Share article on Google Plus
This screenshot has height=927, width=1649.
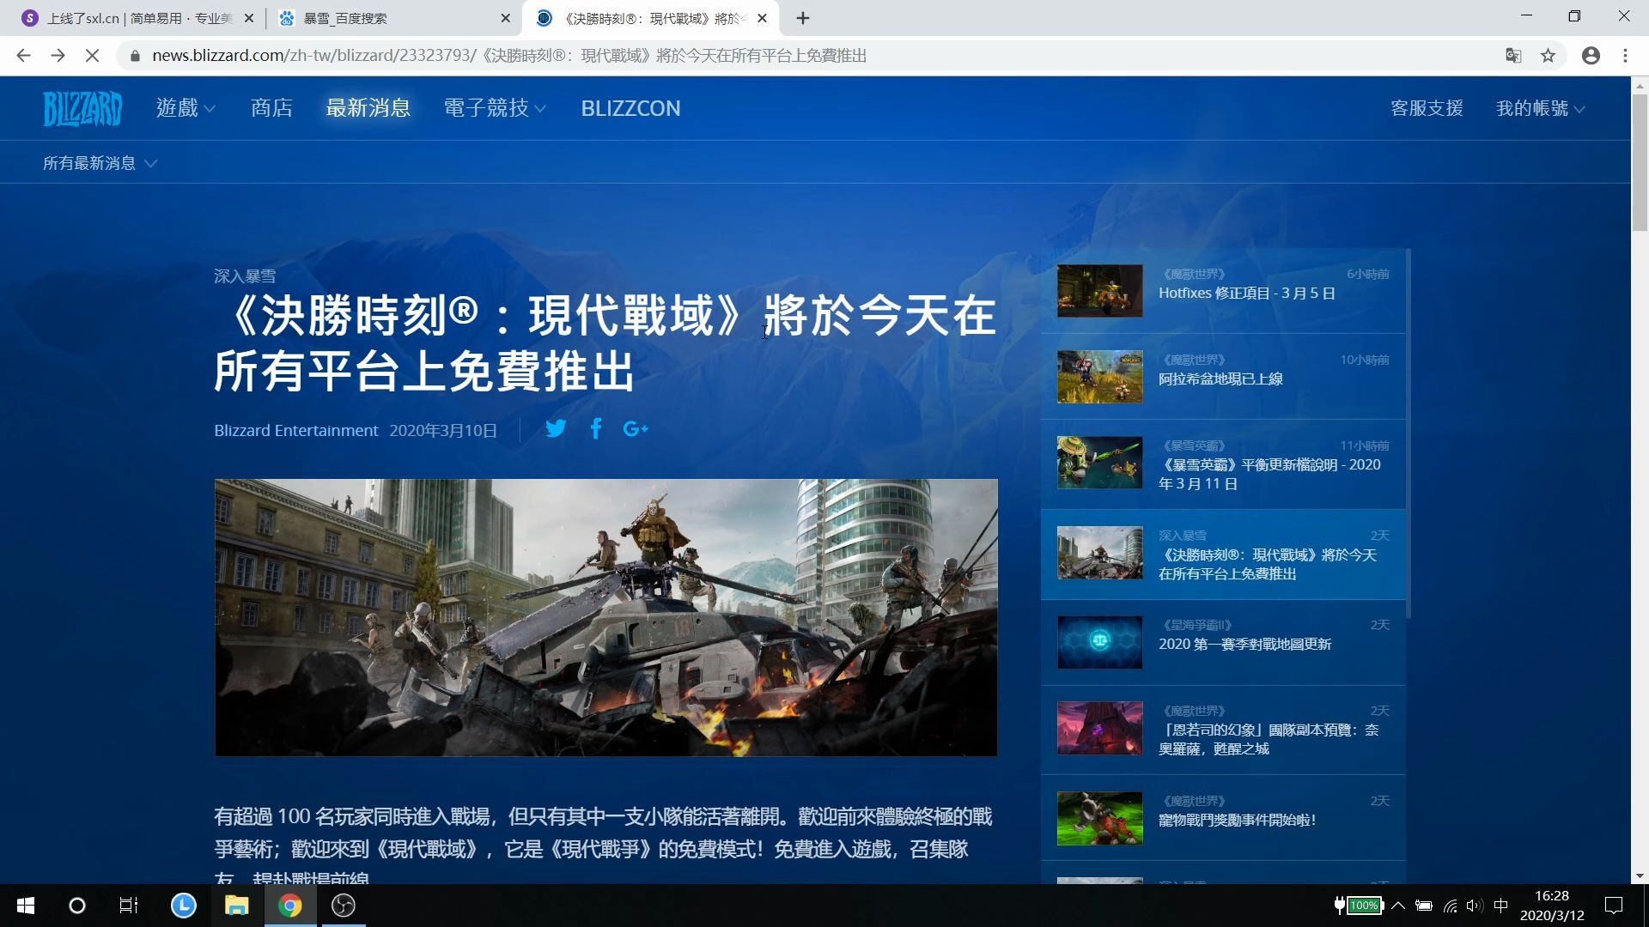point(636,429)
